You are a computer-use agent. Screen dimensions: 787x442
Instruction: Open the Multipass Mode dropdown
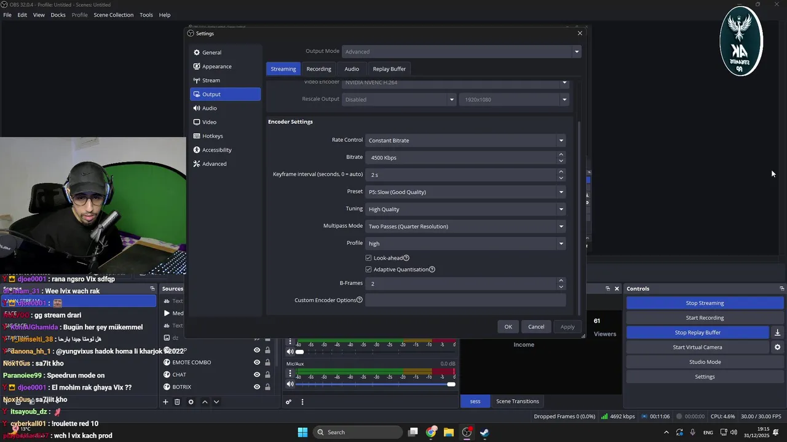[x=465, y=227]
